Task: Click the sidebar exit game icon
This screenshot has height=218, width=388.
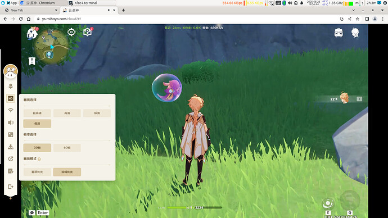Action: (x=11, y=187)
